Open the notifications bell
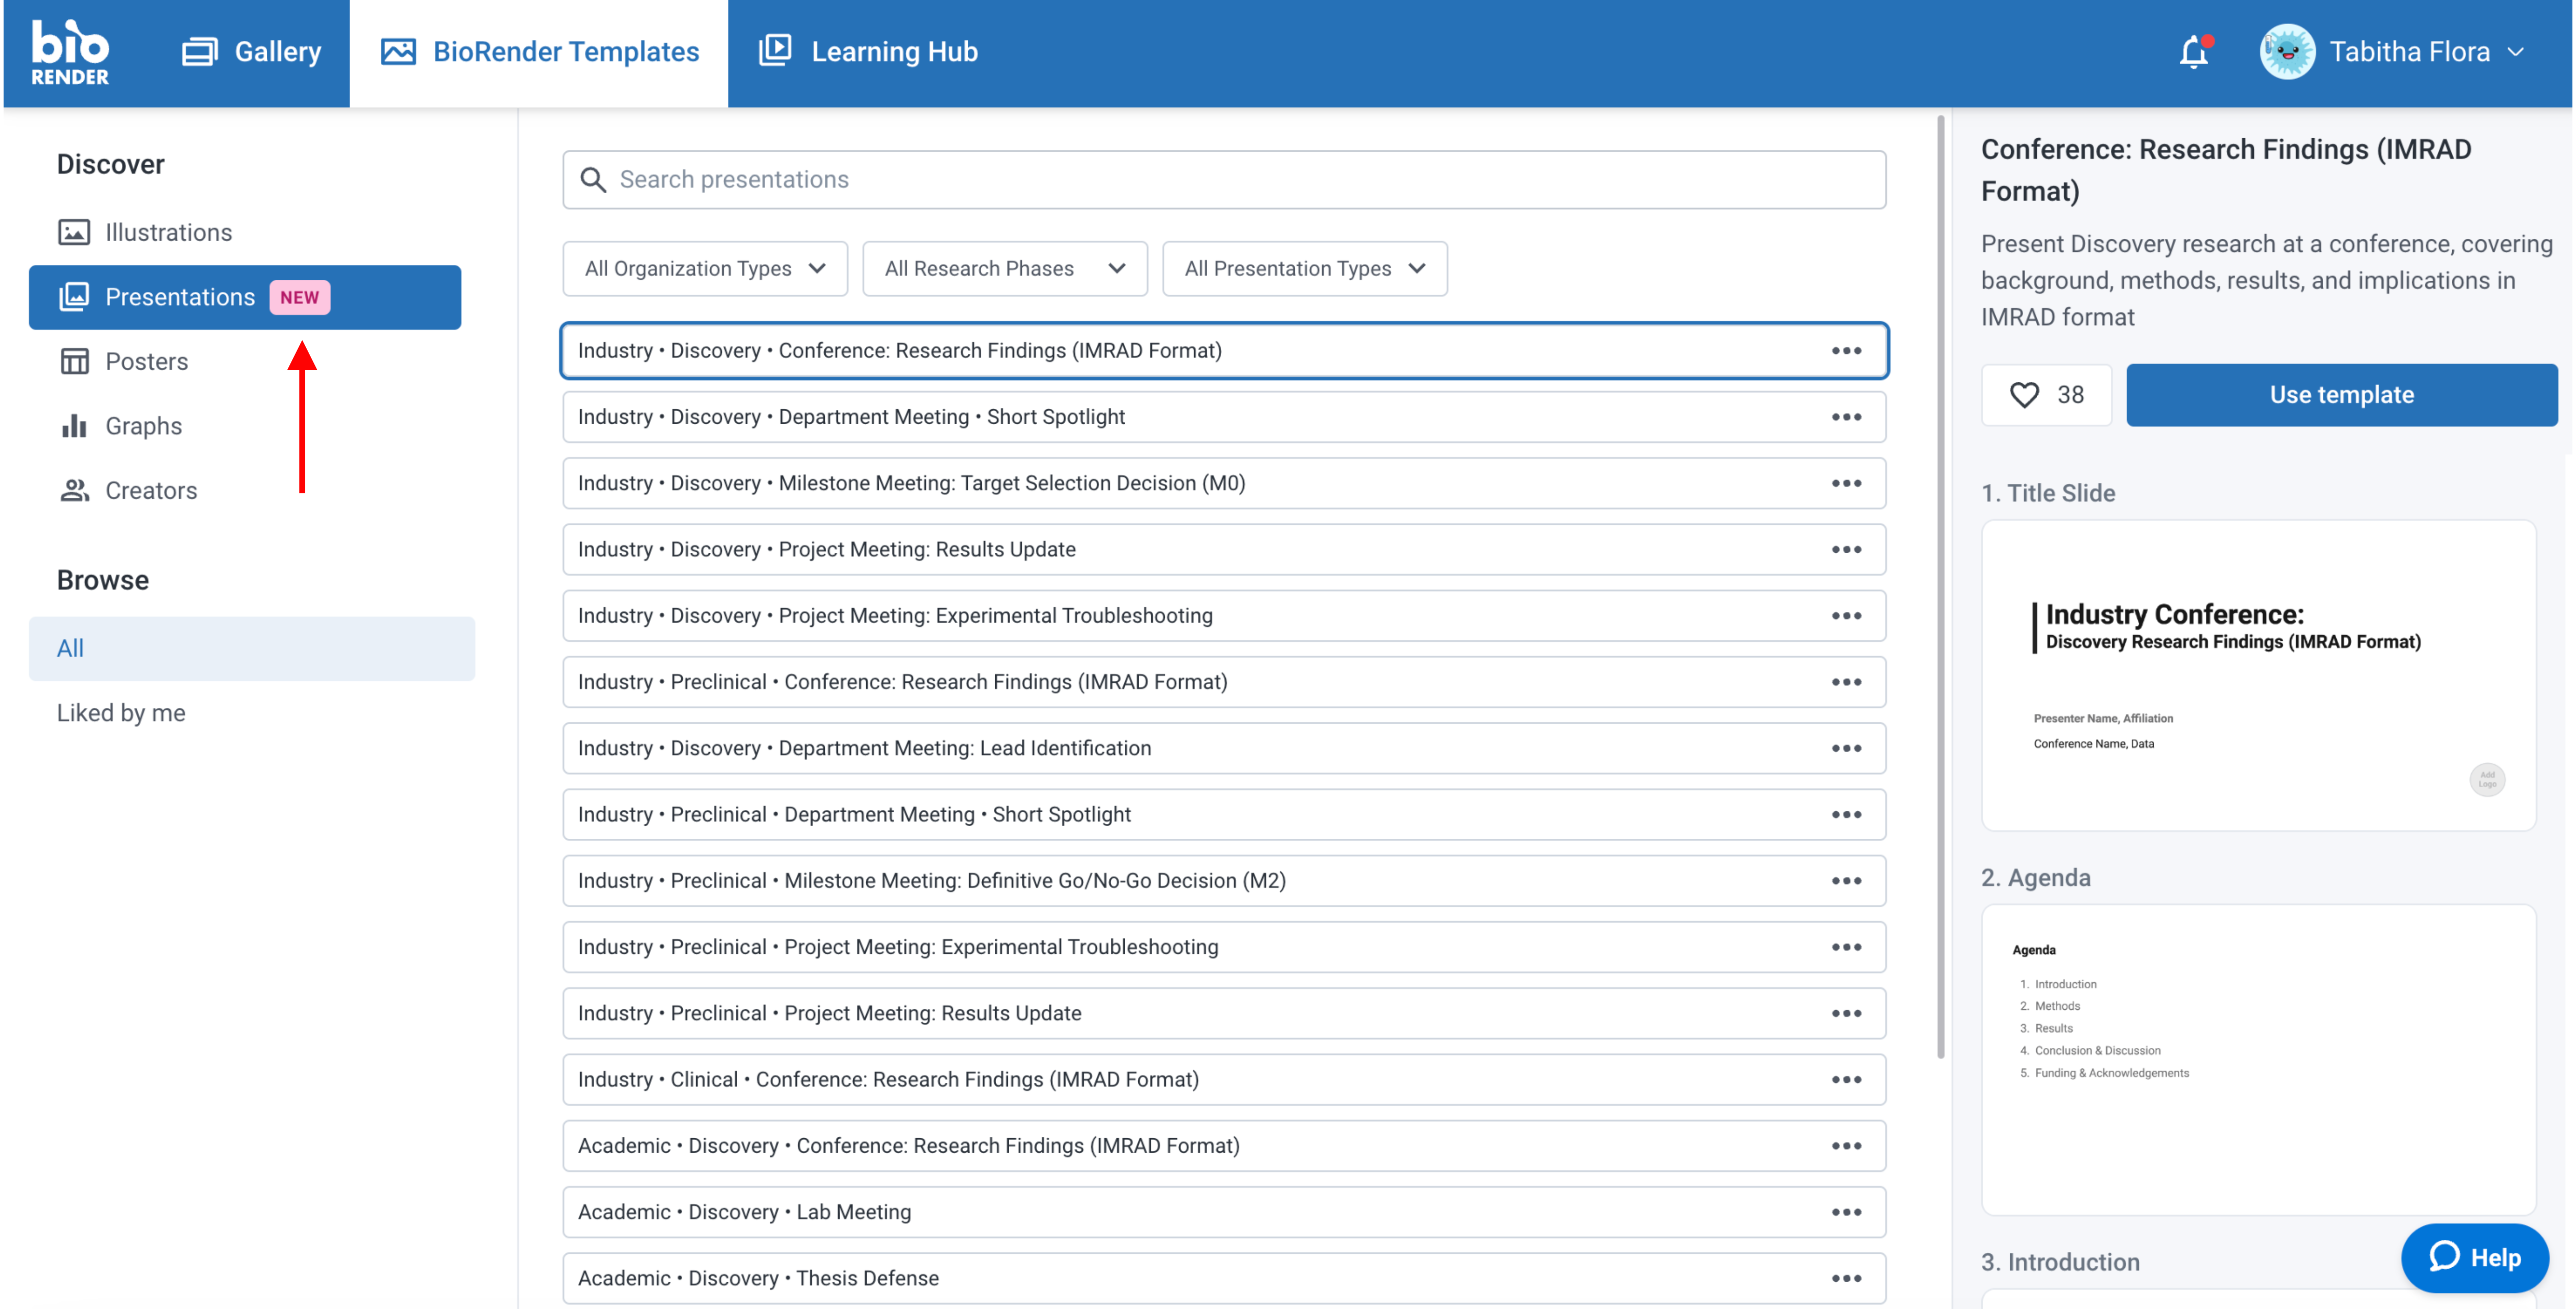This screenshot has width=2576, height=1314. click(2193, 52)
